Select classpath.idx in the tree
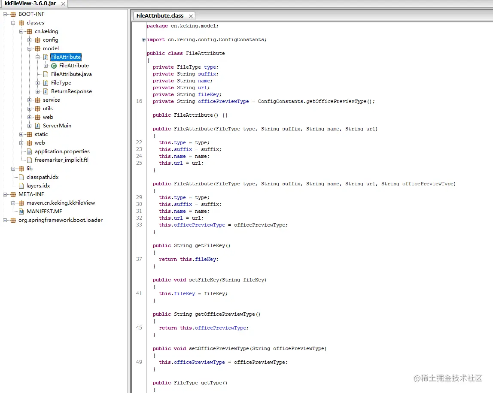This screenshot has width=493, height=393. (43, 177)
